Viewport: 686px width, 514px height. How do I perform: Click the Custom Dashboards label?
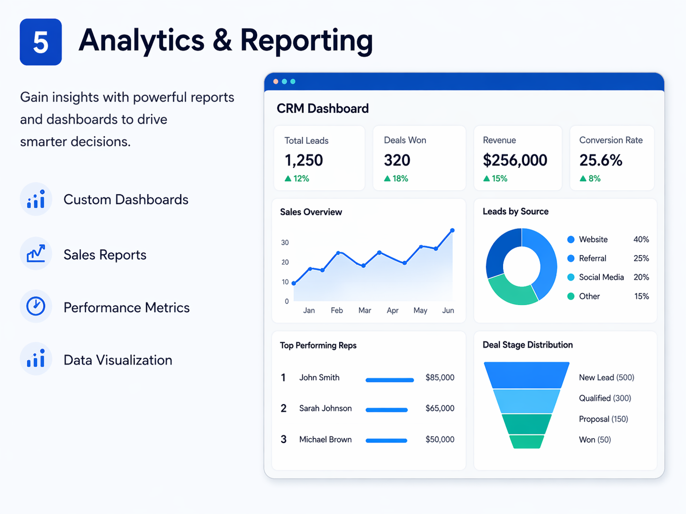[126, 199]
